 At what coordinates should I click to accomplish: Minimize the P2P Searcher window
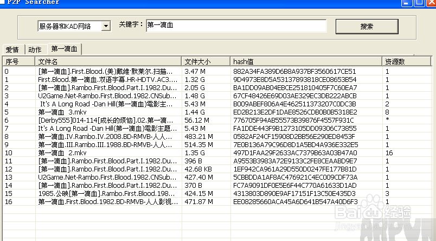click(x=406, y=3)
